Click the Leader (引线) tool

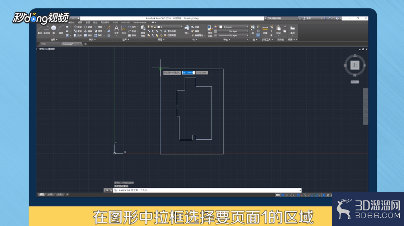pos(132,31)
